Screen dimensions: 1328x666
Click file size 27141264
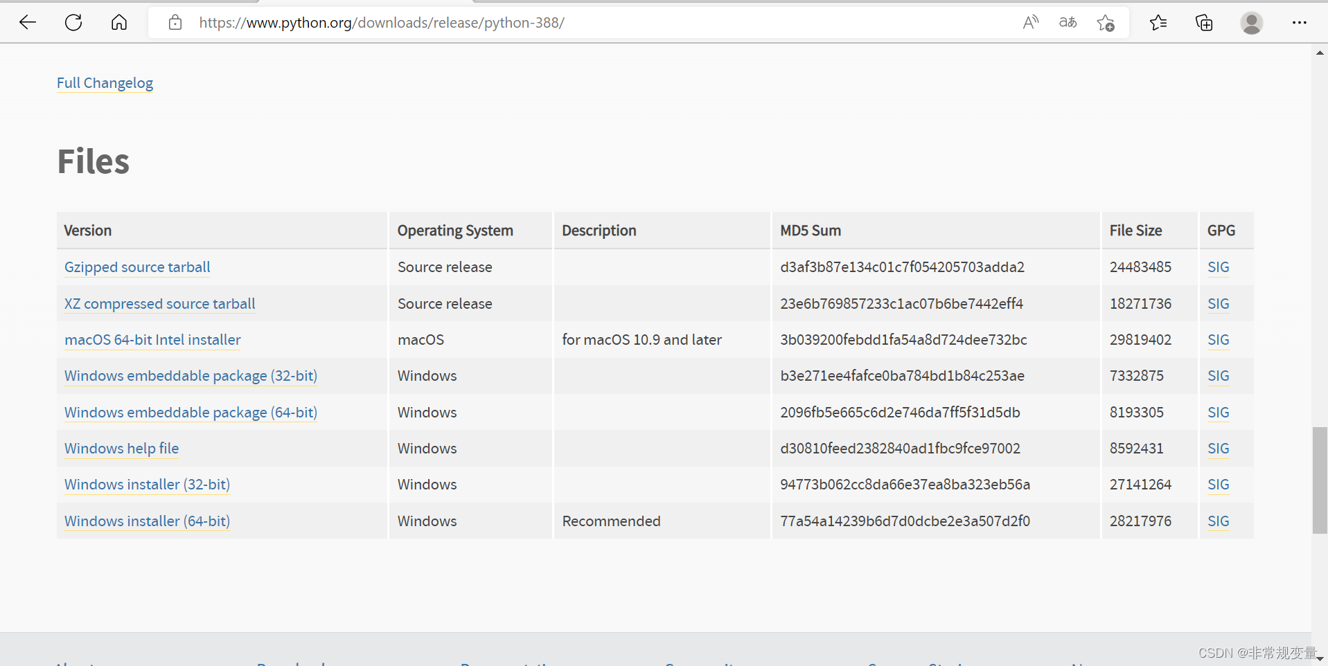[1140, 485]
